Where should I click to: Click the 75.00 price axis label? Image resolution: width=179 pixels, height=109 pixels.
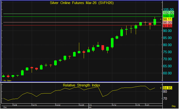pyautogui.click(x=168, y=52)
